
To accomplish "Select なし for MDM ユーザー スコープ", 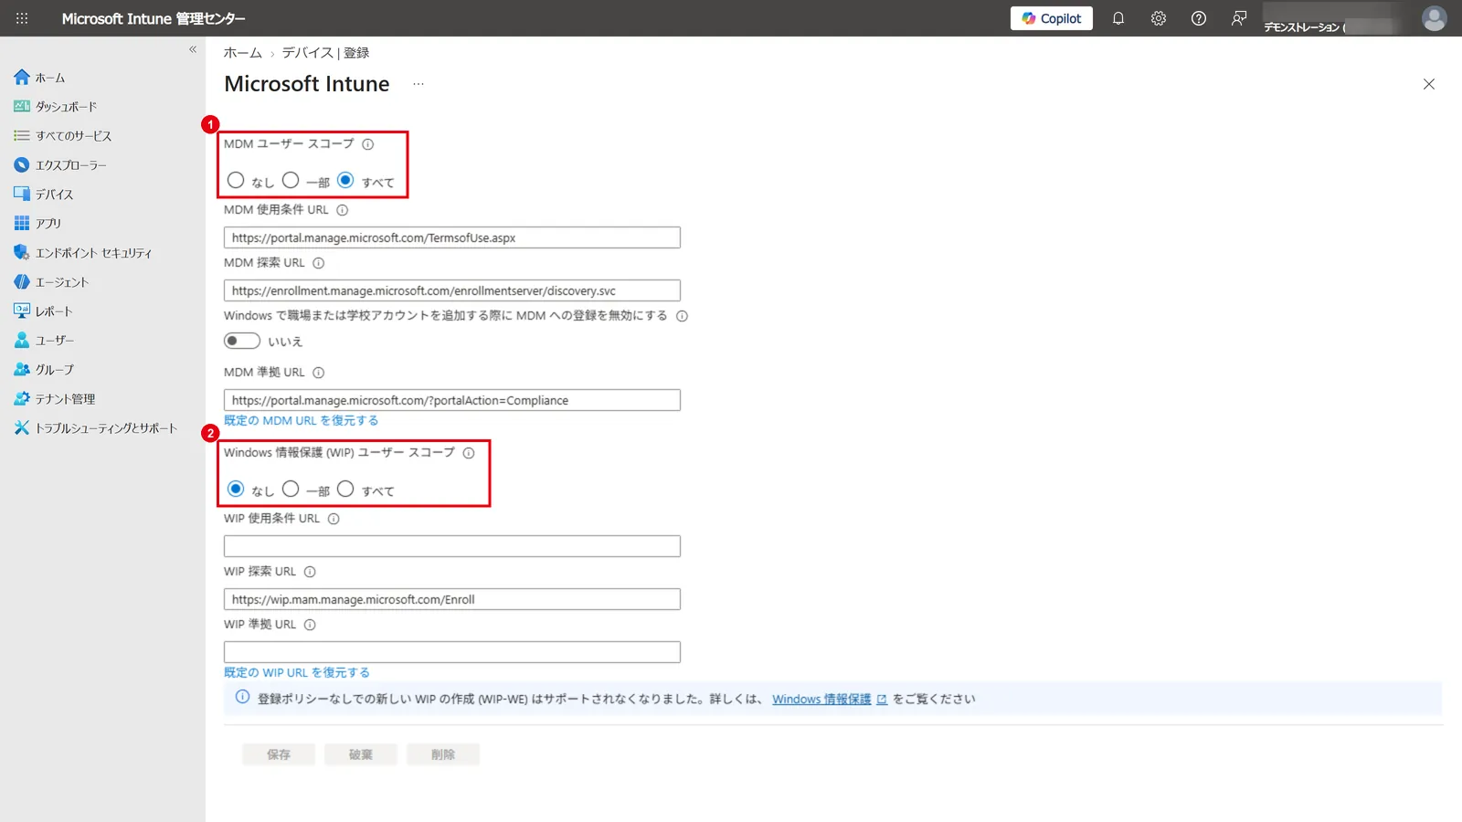I will click(x=236, y=181).
